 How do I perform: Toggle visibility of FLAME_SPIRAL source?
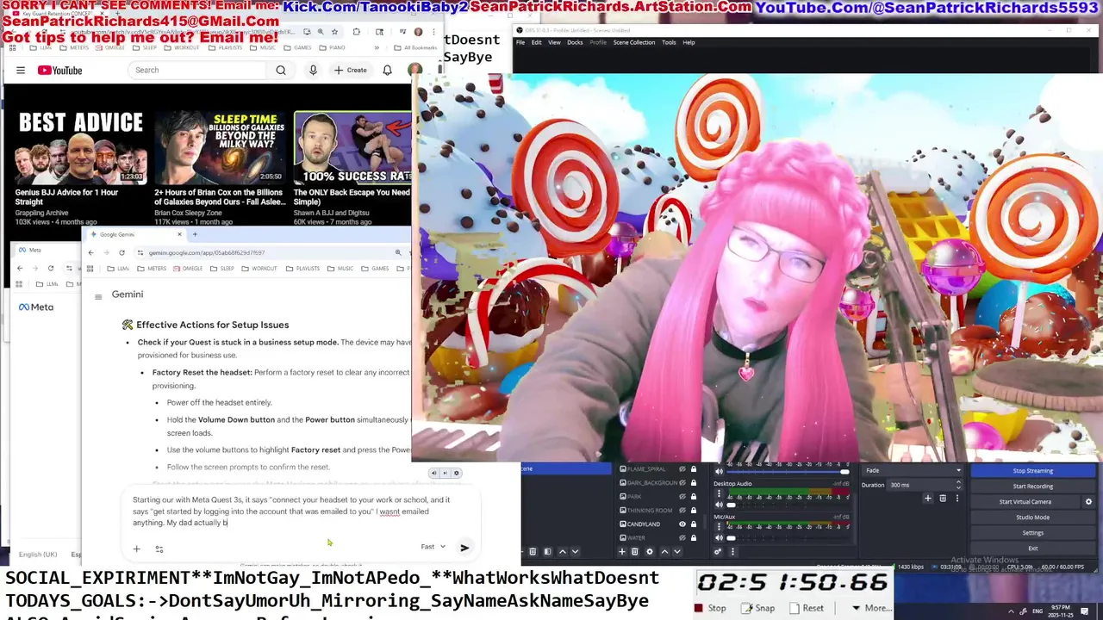682,469
